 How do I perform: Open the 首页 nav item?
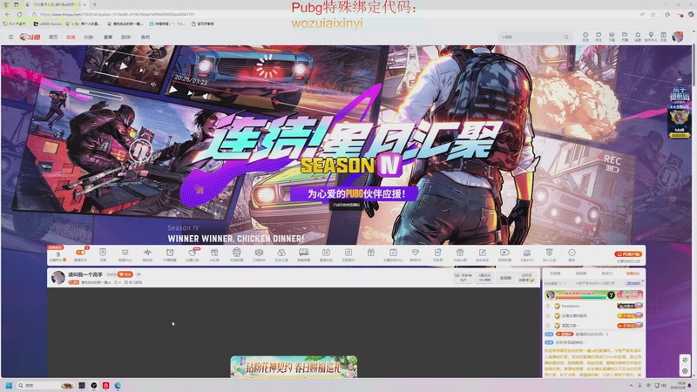(x=53, y=37)
